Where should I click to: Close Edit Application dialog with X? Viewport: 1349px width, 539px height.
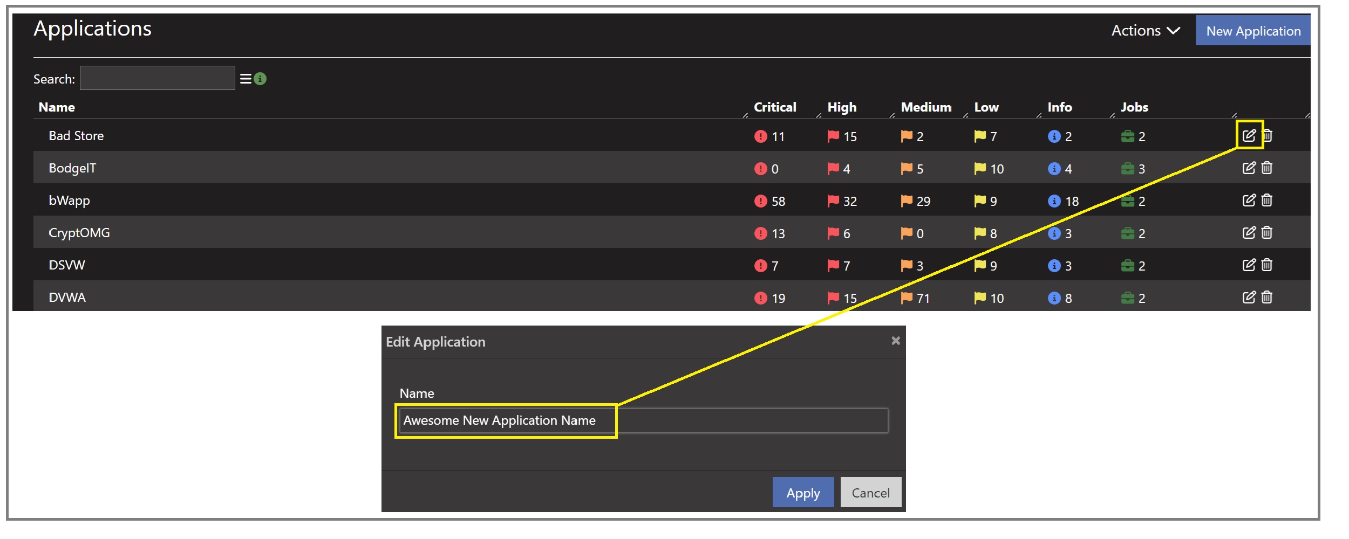895,341
